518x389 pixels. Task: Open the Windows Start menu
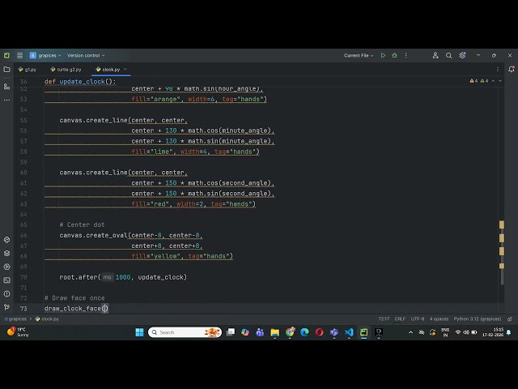point(139,332)
